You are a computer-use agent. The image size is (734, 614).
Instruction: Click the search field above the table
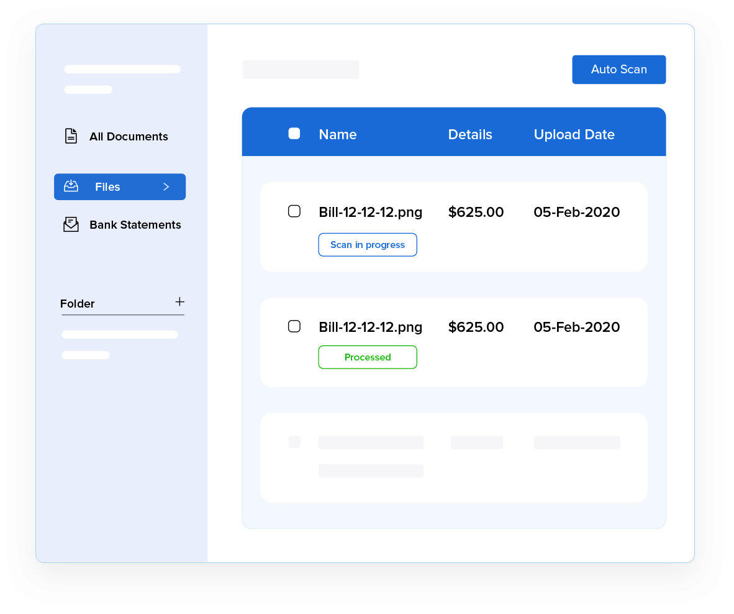(301, 69)
